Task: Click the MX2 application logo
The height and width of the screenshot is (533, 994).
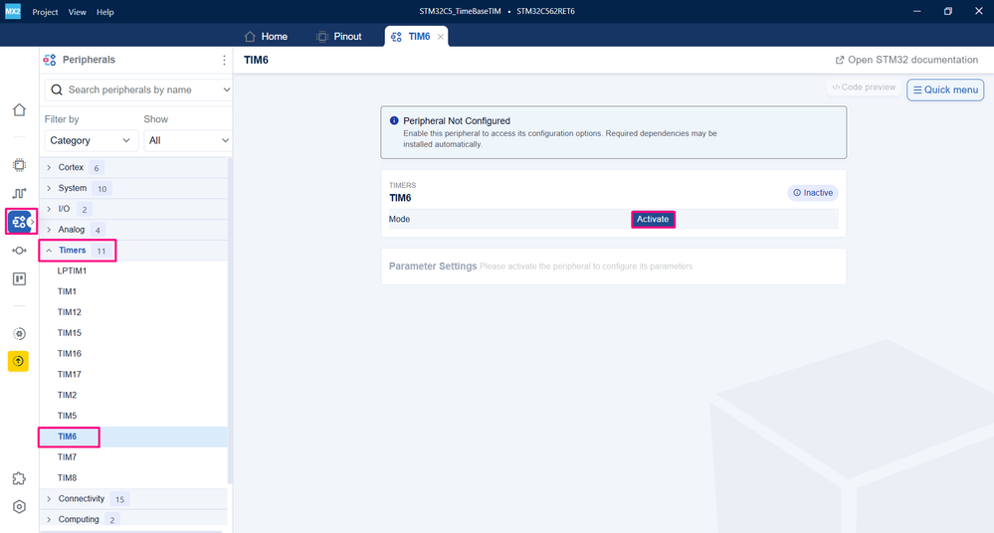Action: coord(13,11)
